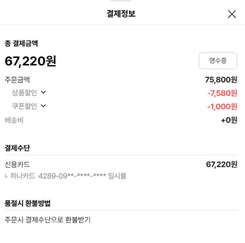The image size is (245, 243).
Task: Click the 상품할인 label text
Action: [24, 93]
